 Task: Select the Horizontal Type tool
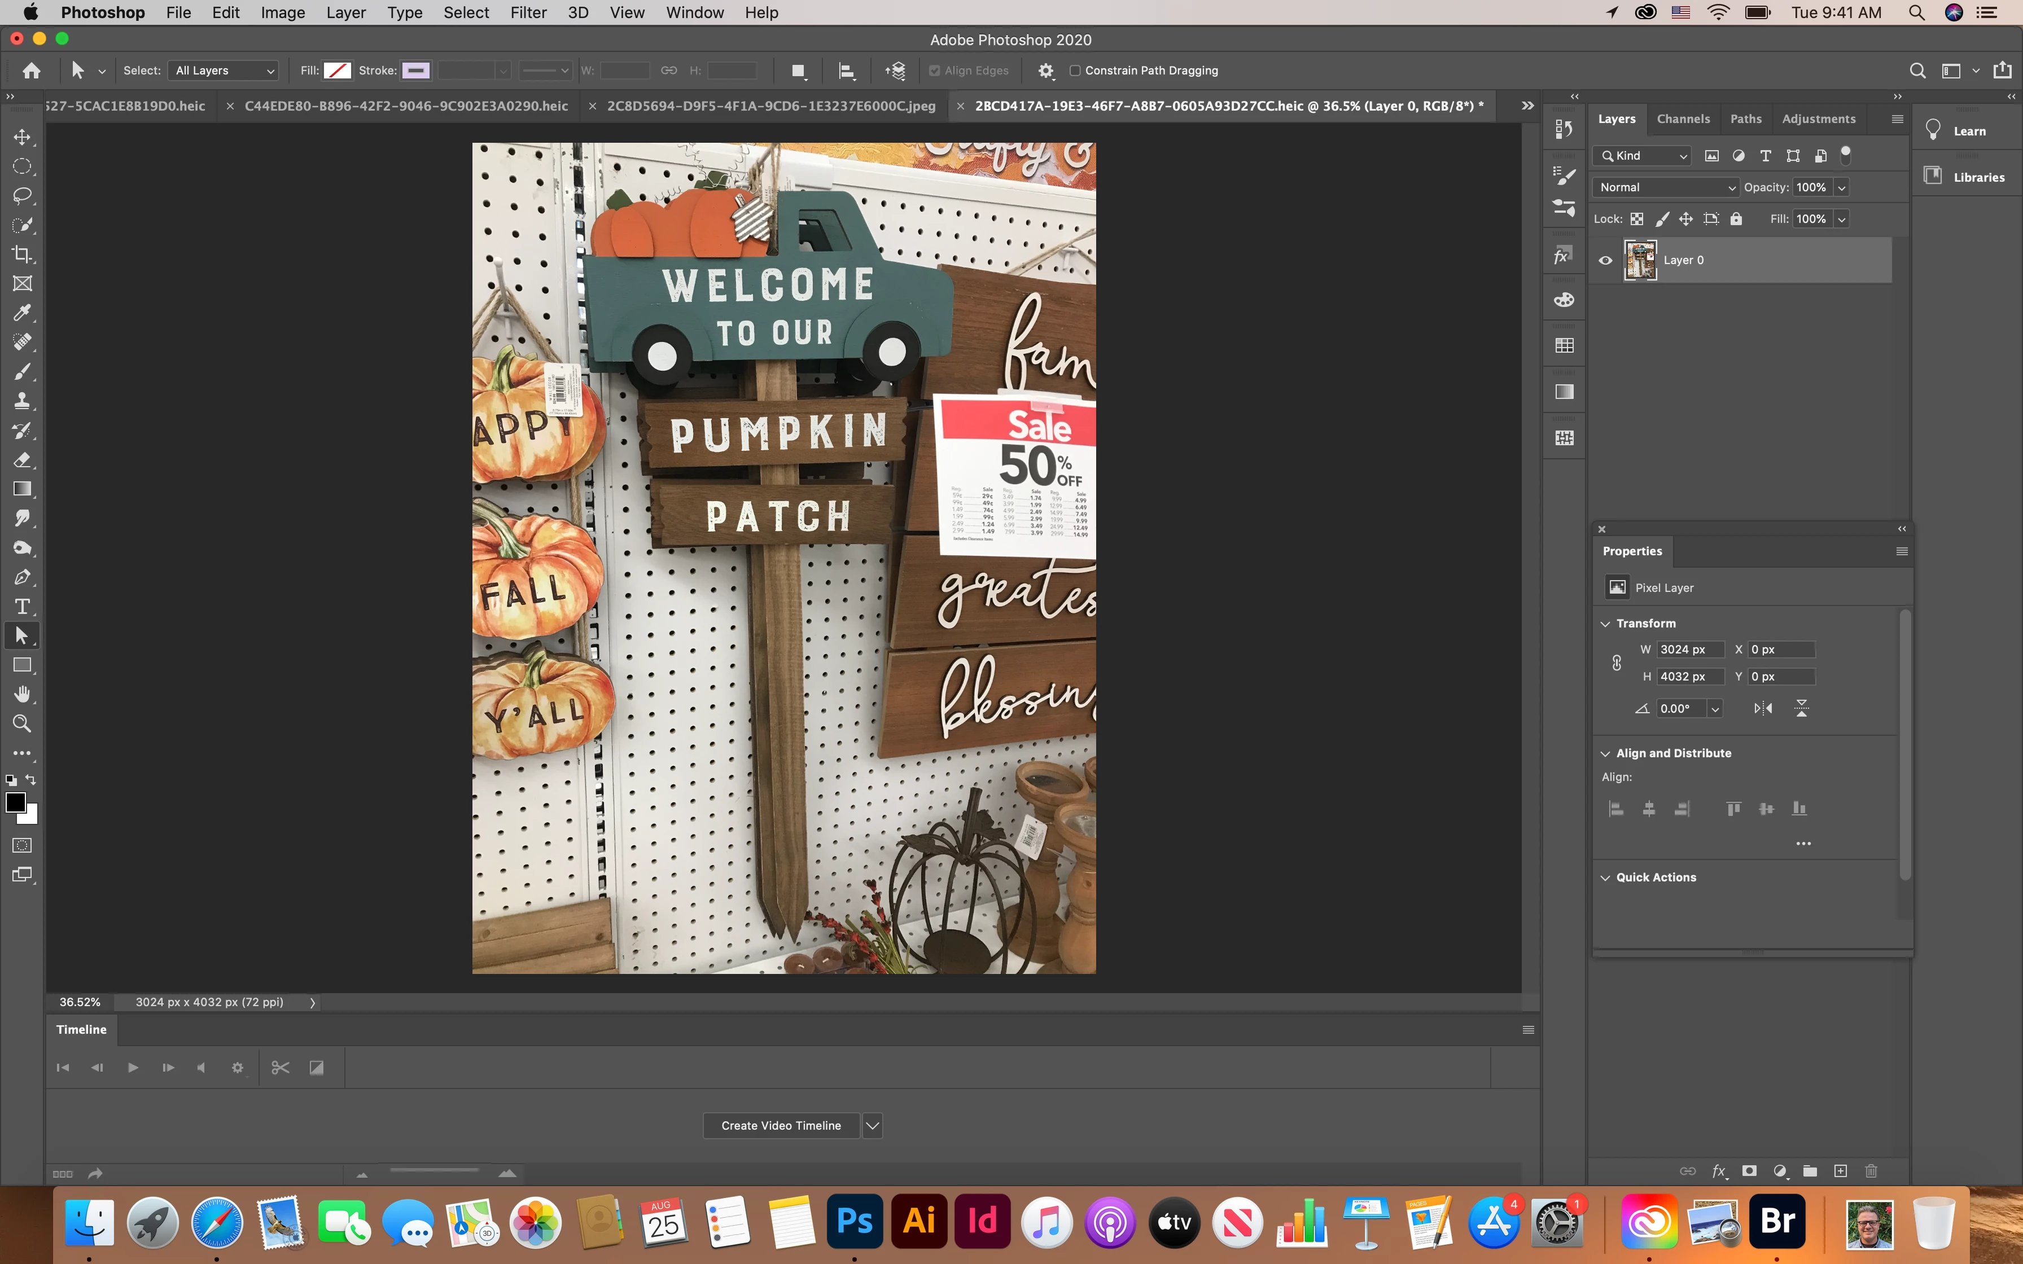tap(22, 606)
